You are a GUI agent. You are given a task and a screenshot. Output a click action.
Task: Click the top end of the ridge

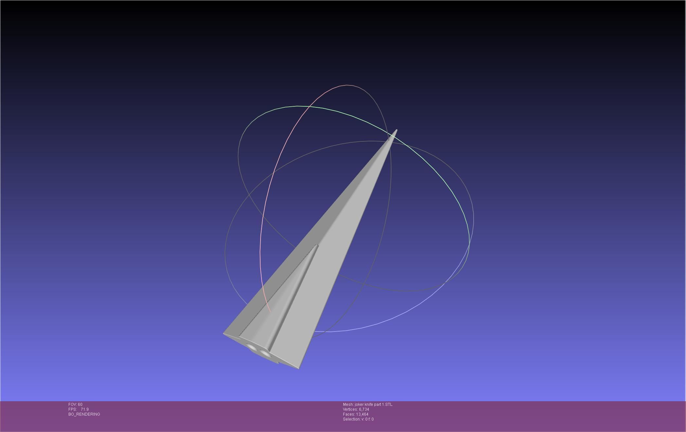click(x=317, y=245)
